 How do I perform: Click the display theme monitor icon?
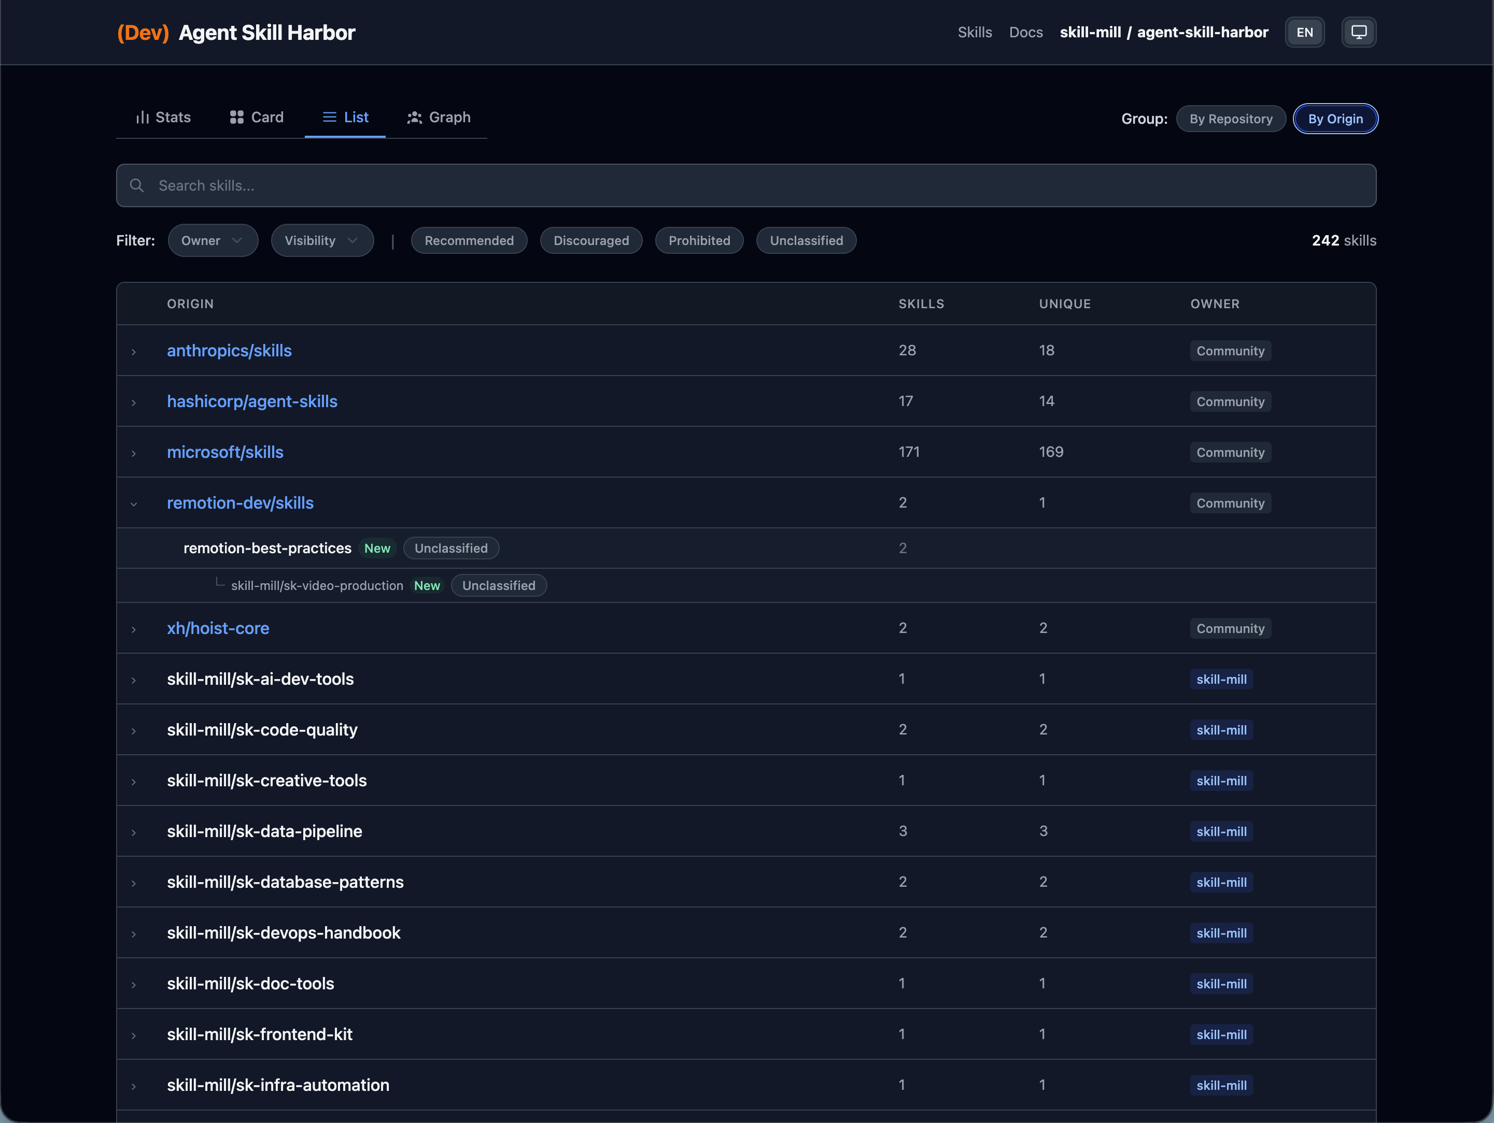[1358, 32]
